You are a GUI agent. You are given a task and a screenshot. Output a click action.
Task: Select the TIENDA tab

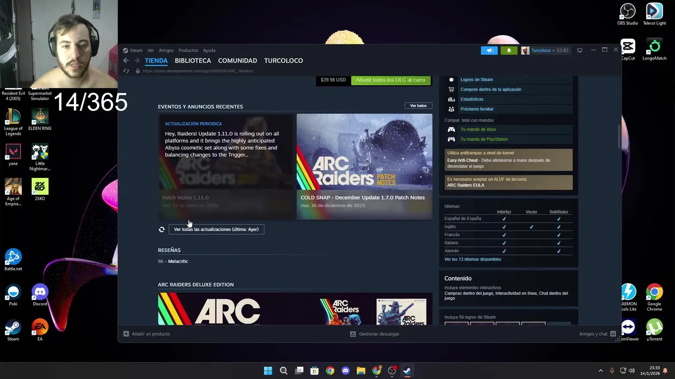click(x=156, y=61)
